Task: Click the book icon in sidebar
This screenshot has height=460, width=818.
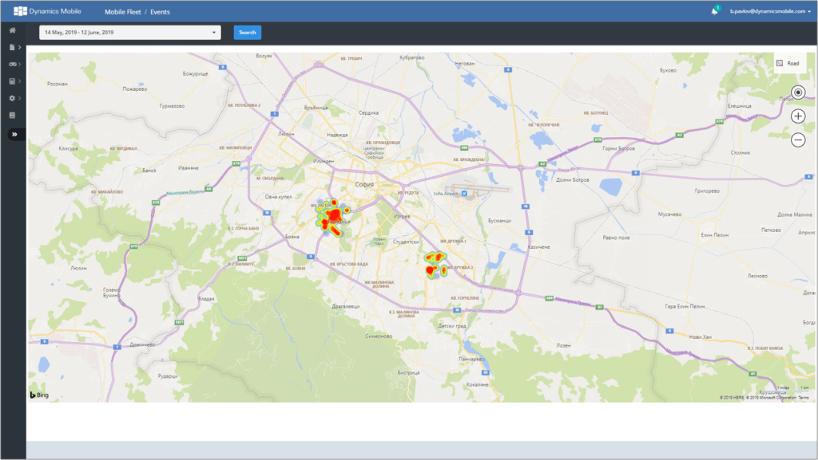Action: pyautogui.click(x=12, y=115)
